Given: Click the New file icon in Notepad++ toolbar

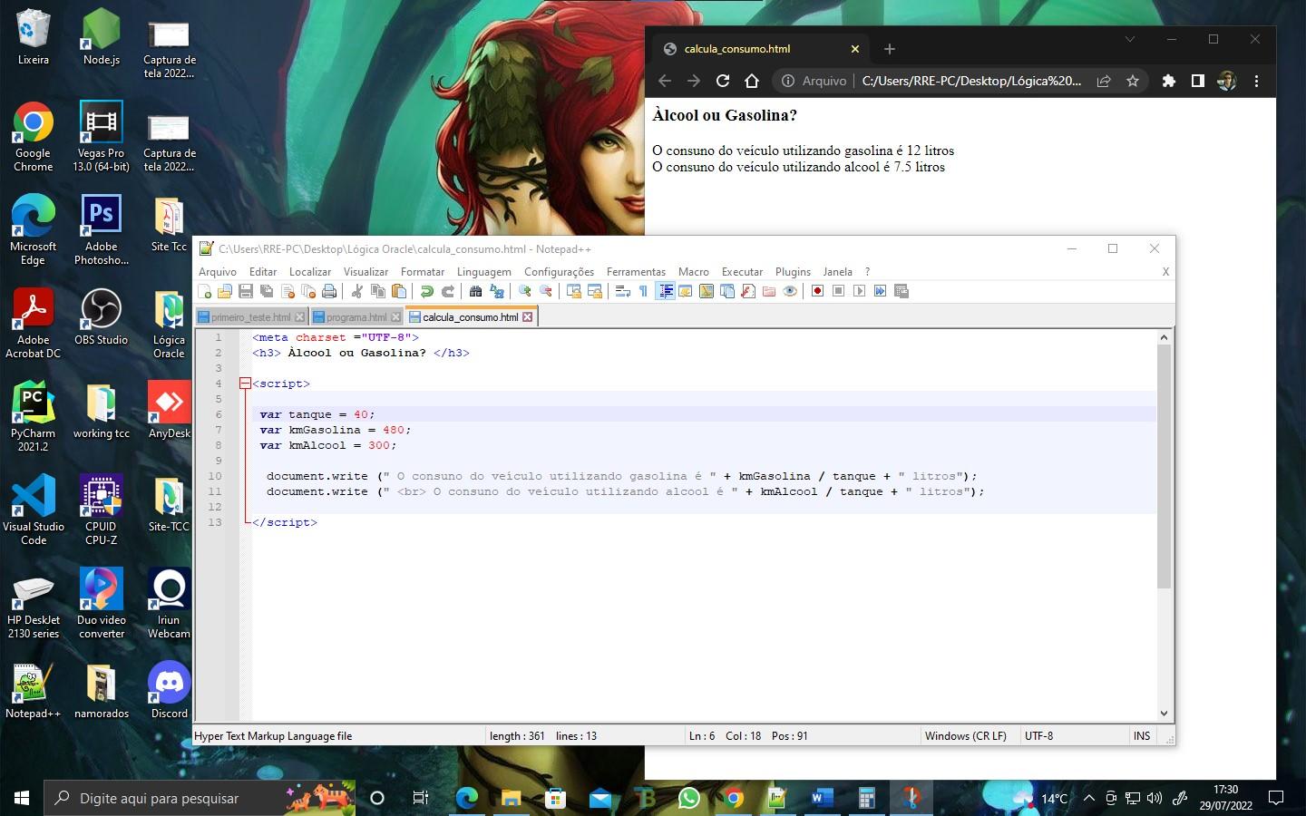Looking at the screenshot, I should [205, 291].
